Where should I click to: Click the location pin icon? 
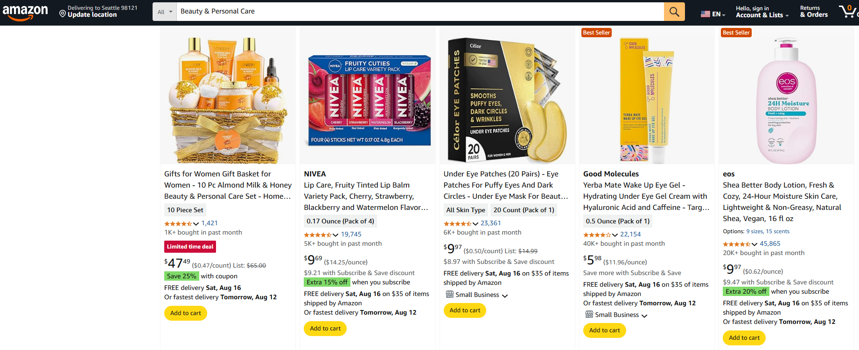coord(63,14)
